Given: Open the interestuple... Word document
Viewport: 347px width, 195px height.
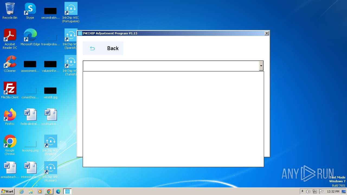Looking at the screenshot, I should (x=30, y=170).
